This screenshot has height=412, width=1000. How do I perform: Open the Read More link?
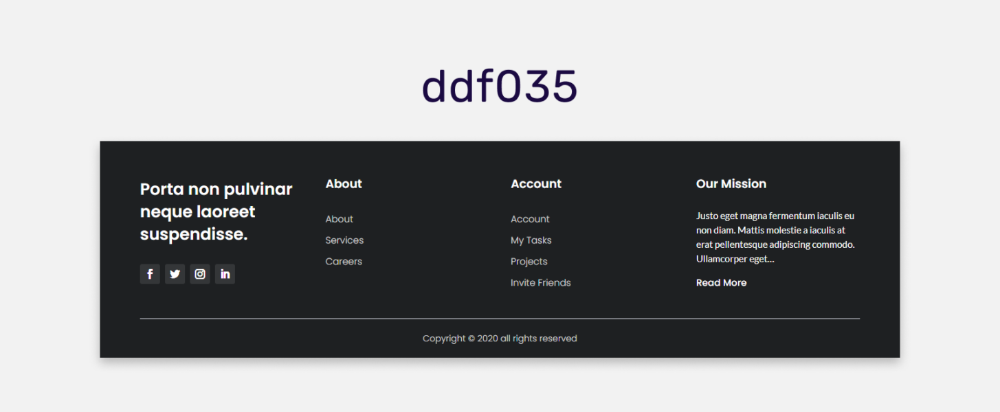click(x=721, y=282)
